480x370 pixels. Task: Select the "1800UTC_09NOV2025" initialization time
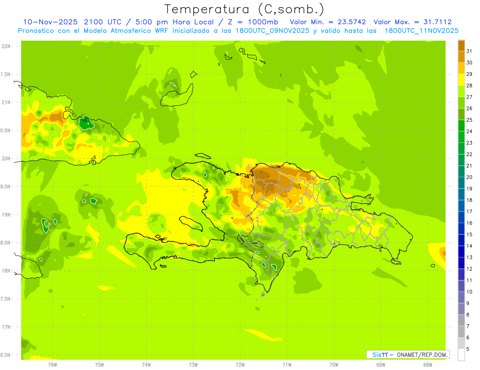pyautogui.click(x=270, y=31)
